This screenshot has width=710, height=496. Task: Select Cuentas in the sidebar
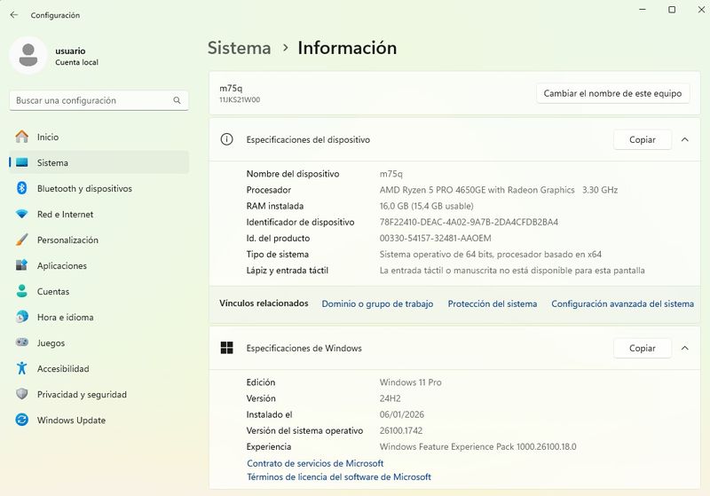99,291
